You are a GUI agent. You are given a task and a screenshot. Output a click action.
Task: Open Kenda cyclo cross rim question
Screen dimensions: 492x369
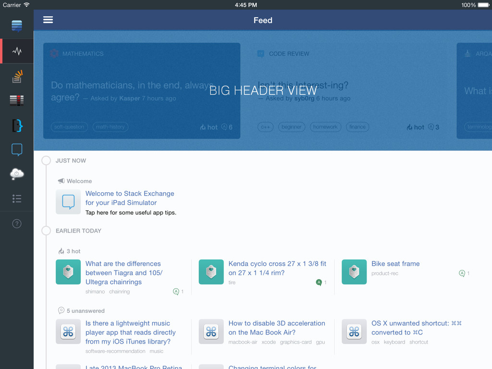(x=277, y=268)
